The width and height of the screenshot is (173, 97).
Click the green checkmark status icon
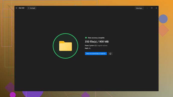(x=86, y=38)
